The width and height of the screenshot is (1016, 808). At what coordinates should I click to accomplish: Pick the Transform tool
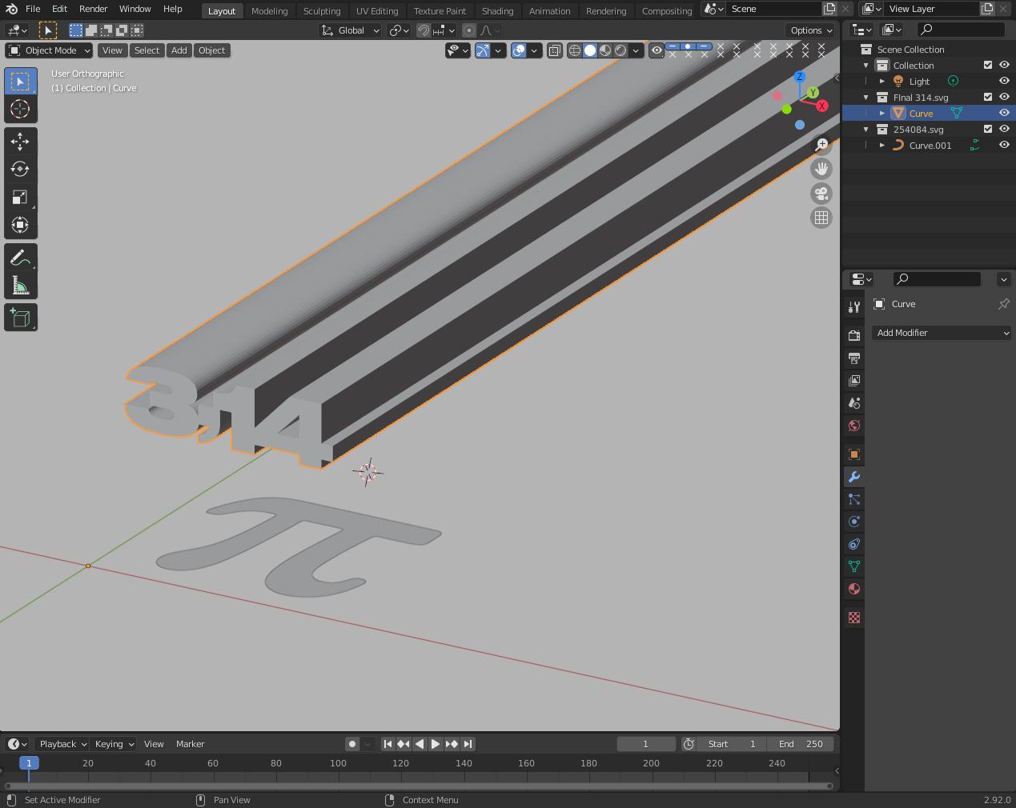(x=20, y=226)
